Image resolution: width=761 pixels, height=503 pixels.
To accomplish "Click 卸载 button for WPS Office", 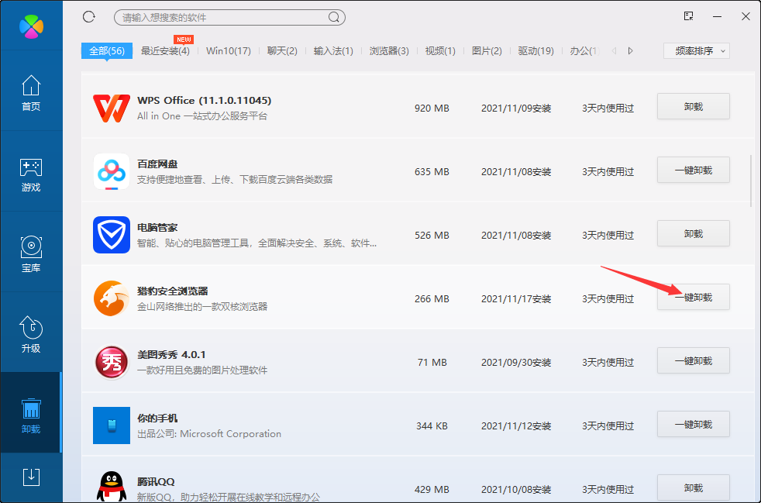I will point(693,106).
